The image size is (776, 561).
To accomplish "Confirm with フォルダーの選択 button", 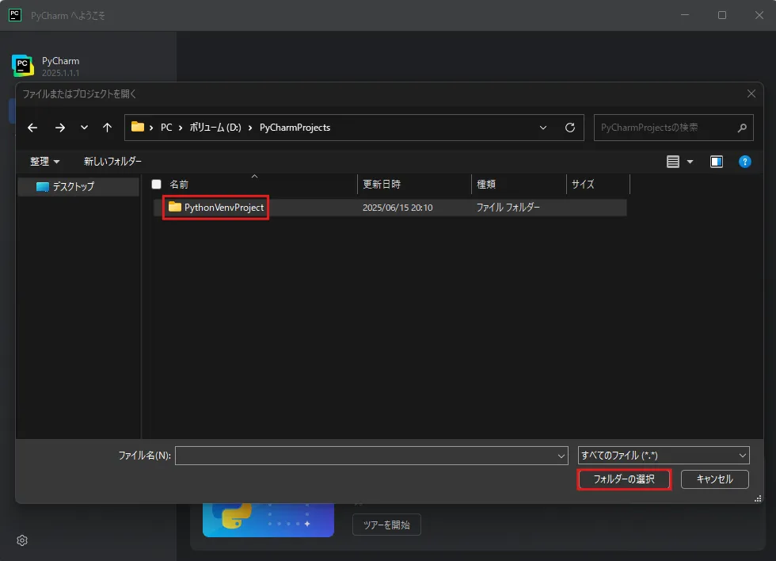I will point(624,479).
